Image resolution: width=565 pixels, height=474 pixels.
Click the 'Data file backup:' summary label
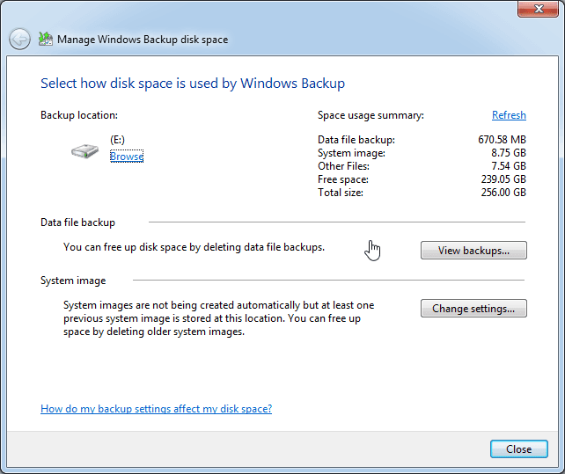tap(356, 140)
